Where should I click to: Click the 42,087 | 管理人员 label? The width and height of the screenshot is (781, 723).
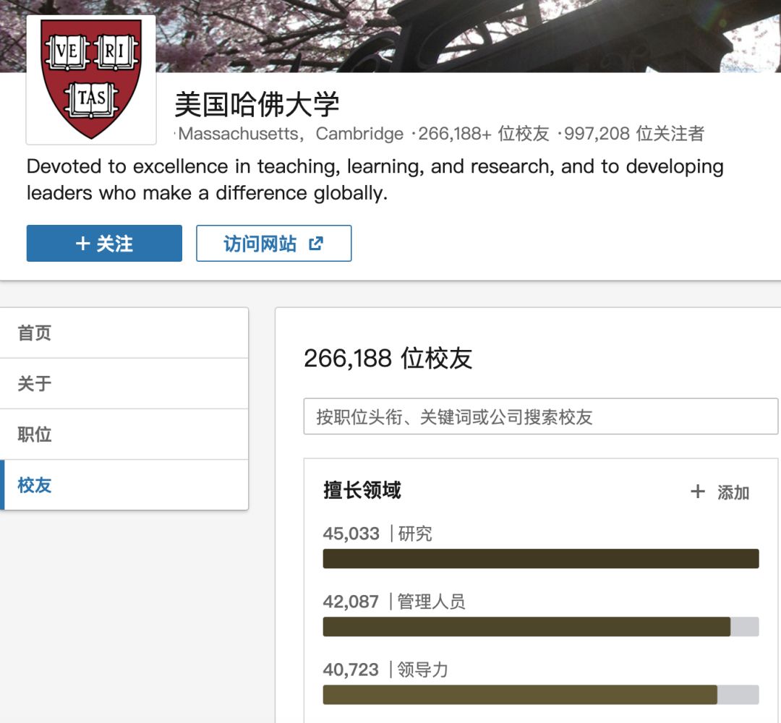(x=394, y=602)
